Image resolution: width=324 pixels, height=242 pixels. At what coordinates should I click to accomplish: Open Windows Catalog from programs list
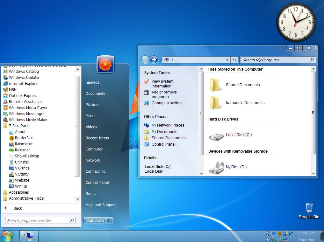(21, 71)
